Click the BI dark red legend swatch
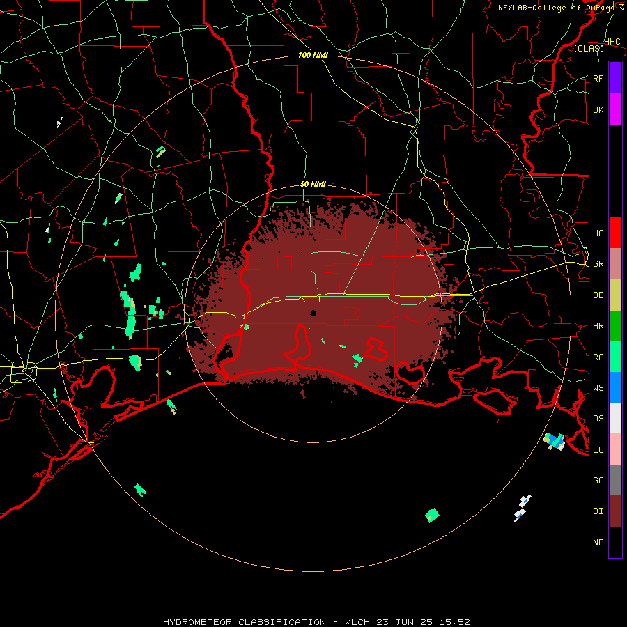 615,511
